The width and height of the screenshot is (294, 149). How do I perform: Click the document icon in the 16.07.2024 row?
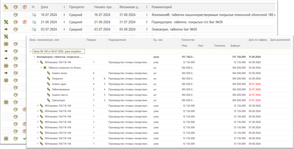16,15
